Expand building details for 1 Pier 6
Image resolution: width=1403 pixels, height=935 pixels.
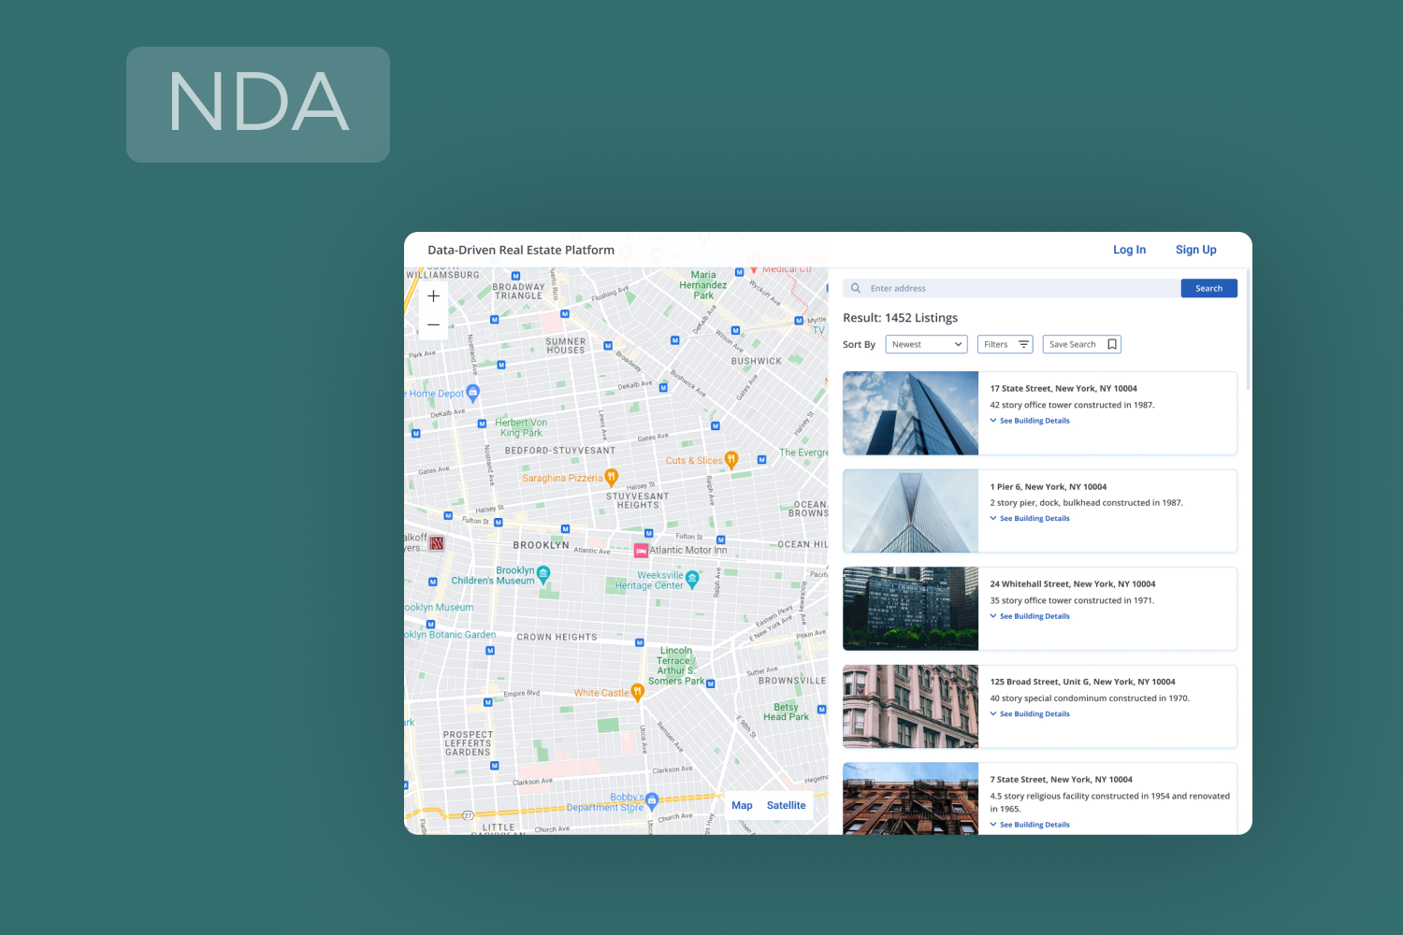1030,518
